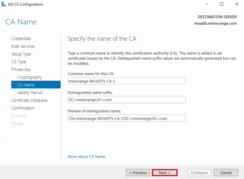Go to the Confirmation step
Image resolution: width=244 pixels, height=179 pixels.
pos(23,108)
